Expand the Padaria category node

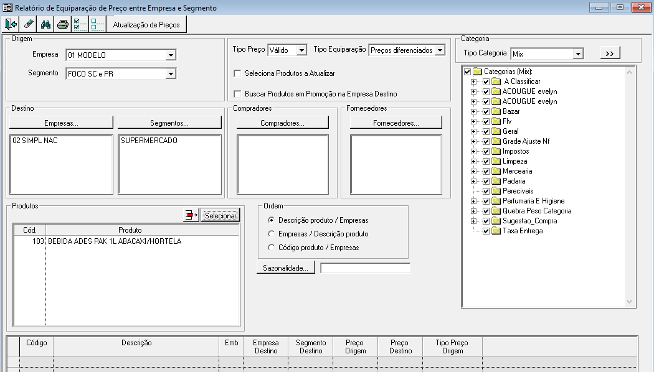(x=474, y=181)
